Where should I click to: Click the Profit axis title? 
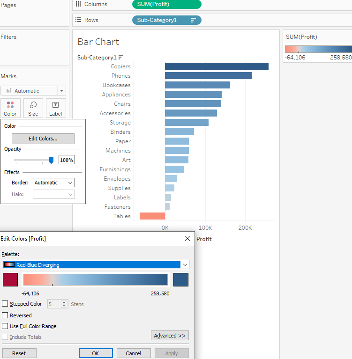[204, 239]
